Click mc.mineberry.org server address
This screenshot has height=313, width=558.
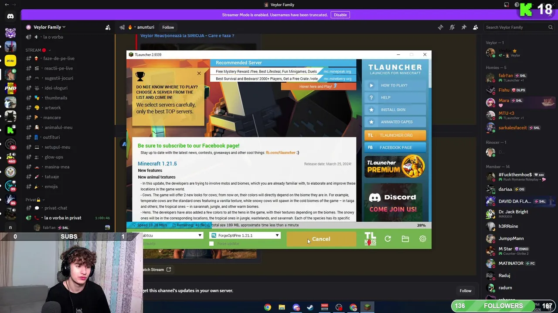337,79
